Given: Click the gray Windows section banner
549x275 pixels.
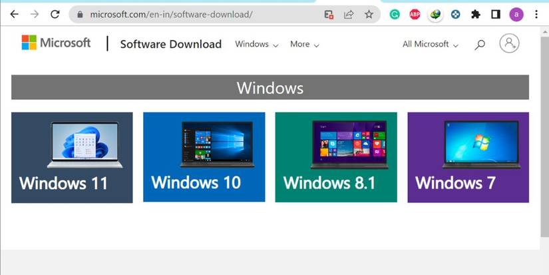Looking at the screenshot, I should click(270, 87).
